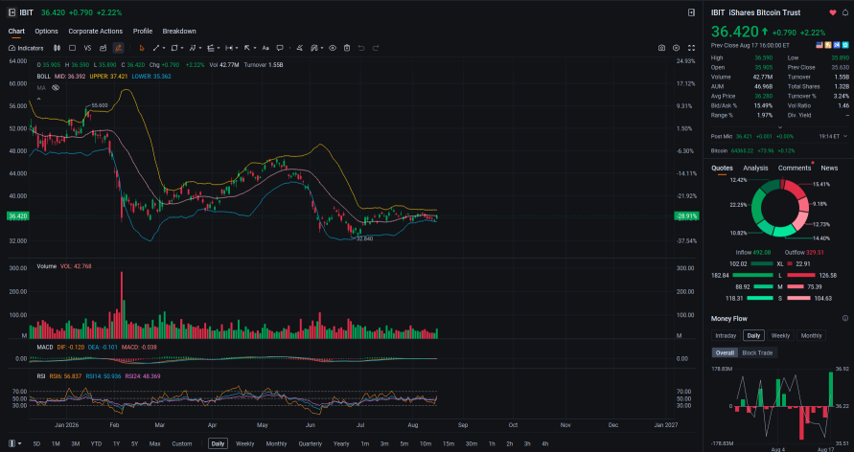Expand more quote details chevron
Screen dimensions: 854x452
coord(779,126)
